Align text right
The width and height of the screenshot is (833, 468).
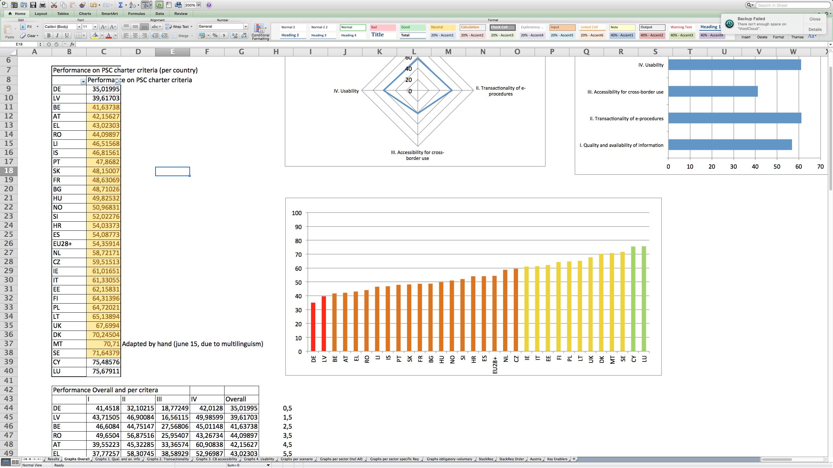pyautogui.click(x=144, y=35)
